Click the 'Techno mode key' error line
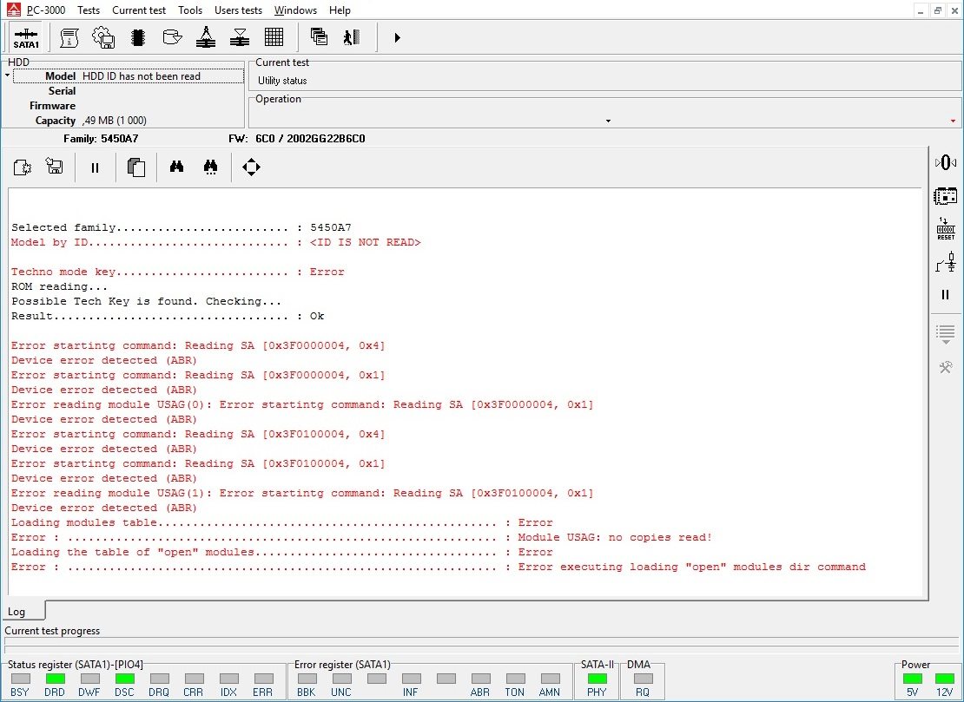 tap(178, 272)
